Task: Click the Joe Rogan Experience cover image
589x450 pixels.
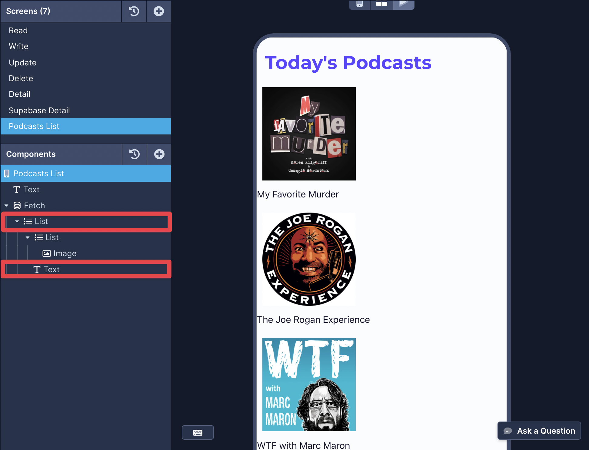Action: [309, 259]
